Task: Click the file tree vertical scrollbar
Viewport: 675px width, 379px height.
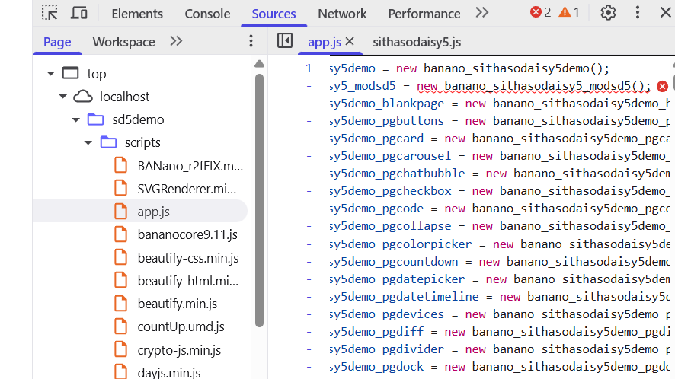Action: pos(259,198)
